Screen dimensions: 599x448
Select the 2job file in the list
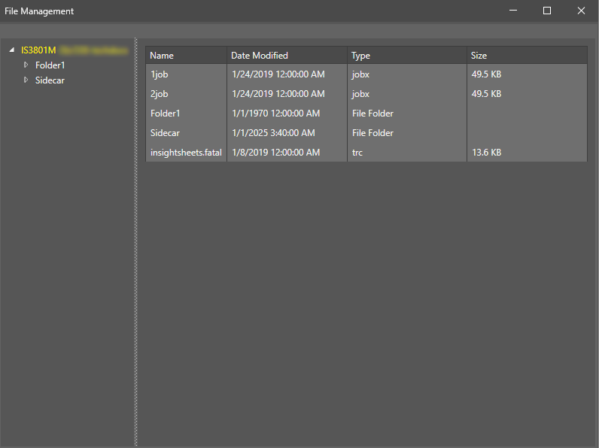pyautogui.click(x=159, y=94)
